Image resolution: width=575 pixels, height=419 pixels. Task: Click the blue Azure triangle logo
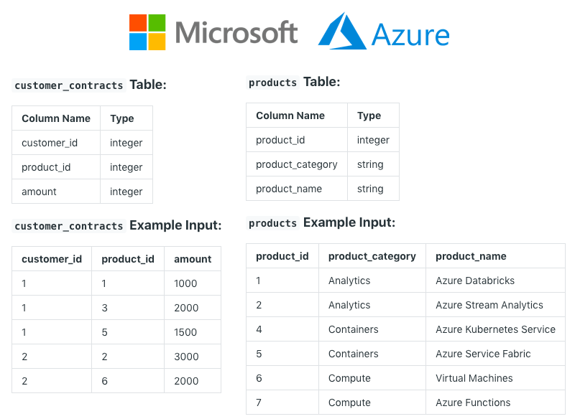[341, 32]
